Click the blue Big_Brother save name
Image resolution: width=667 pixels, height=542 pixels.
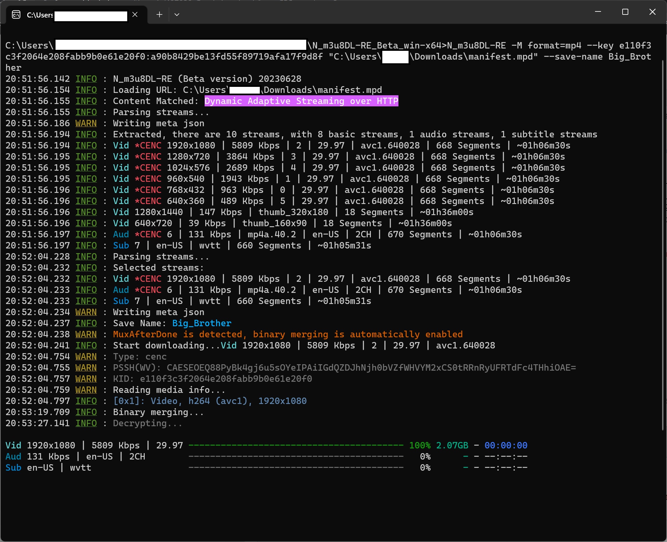(202, 323)
